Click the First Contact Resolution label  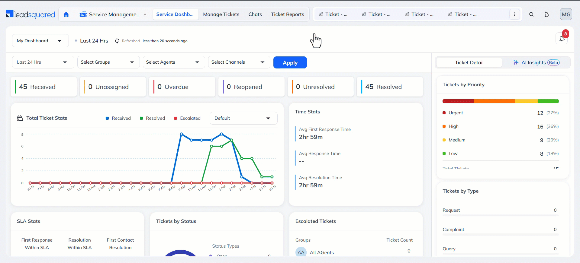click(120, 244)
